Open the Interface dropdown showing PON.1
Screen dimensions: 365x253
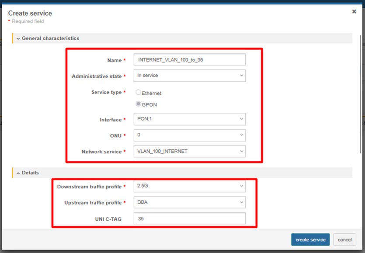pyautogui.click(x=189, y=119)
